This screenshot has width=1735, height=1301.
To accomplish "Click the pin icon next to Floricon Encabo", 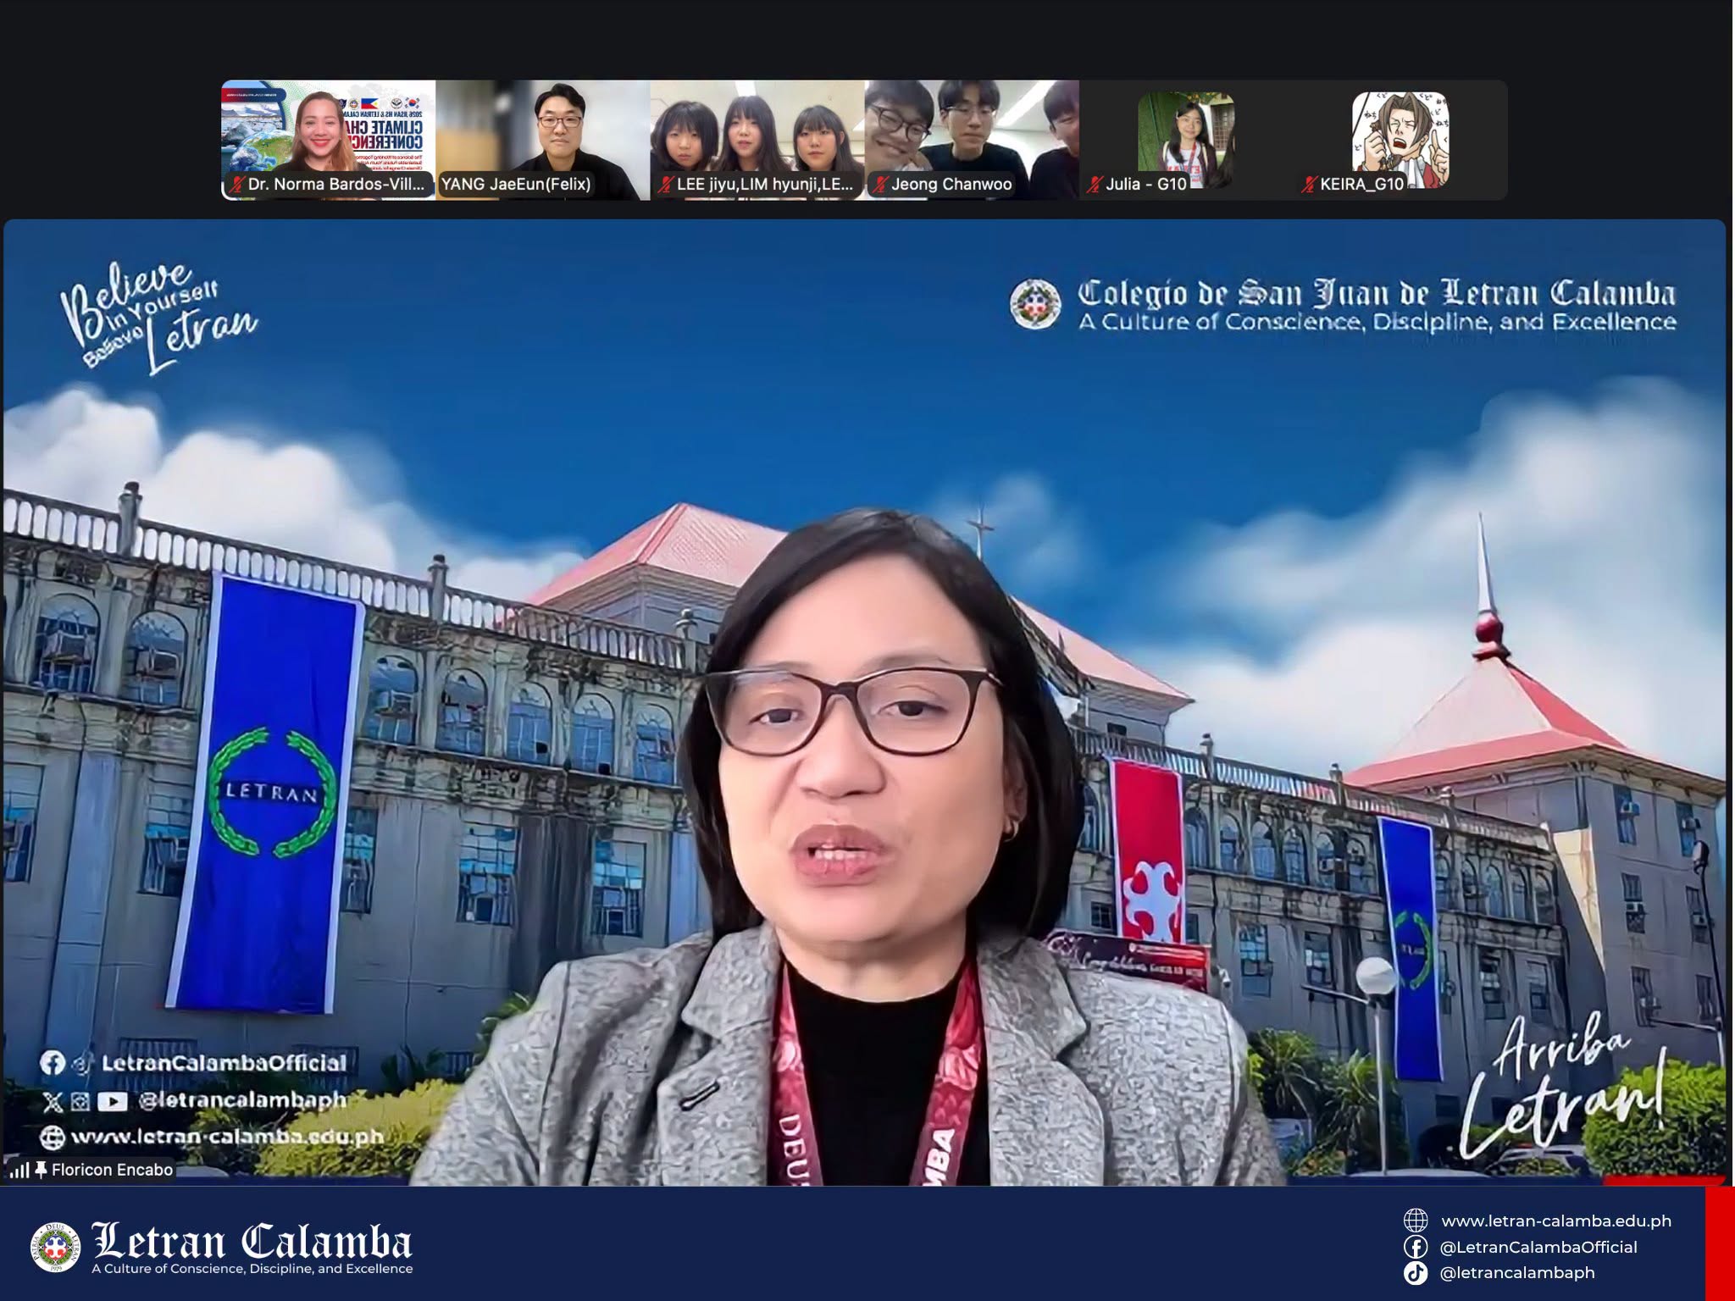I will pos(41,1170).
